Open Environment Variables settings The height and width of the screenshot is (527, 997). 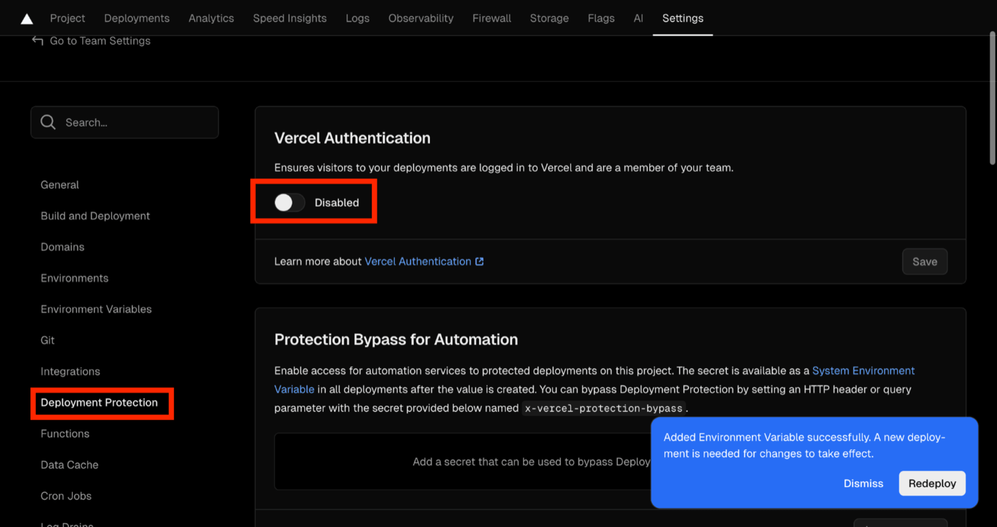click(x=96, y=309)
